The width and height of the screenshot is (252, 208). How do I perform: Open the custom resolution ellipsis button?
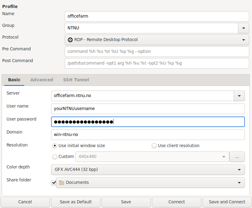point(237,157)
